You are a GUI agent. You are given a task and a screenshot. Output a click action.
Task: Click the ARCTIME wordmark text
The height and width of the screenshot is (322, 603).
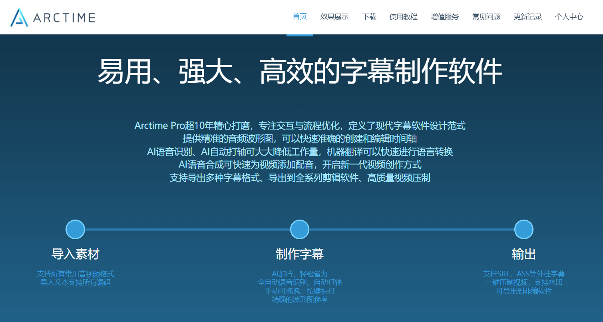coord(64,18)
